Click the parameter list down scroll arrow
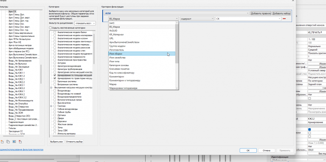 pyautogui.click(x=177, y=88)
